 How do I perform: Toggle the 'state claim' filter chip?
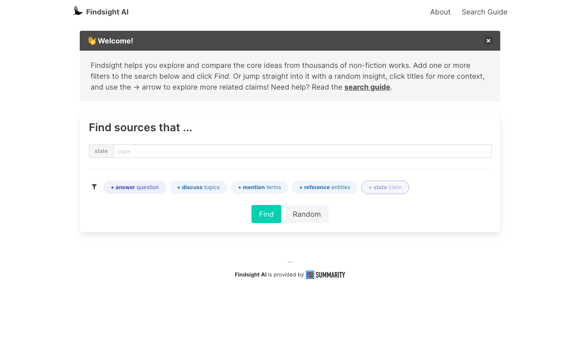(385, 187)
